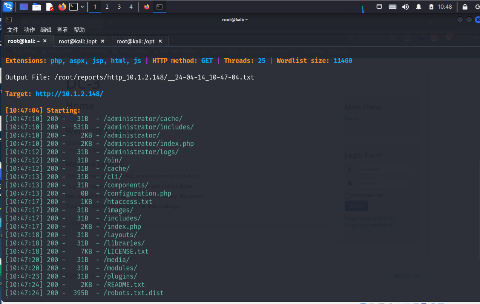
Task: Click the Threads: 25 text
Action: (x=245, y=61)
